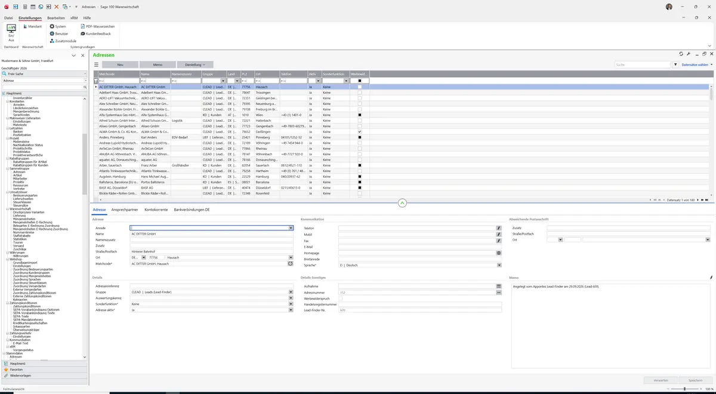The image size is (716, 394).
Task: Open the Adresse aktiv dropdown
Action: (x=291, y=310)
